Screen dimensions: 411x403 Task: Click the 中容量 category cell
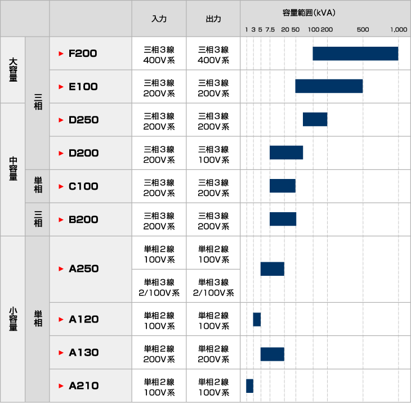[x=13, y=169]
